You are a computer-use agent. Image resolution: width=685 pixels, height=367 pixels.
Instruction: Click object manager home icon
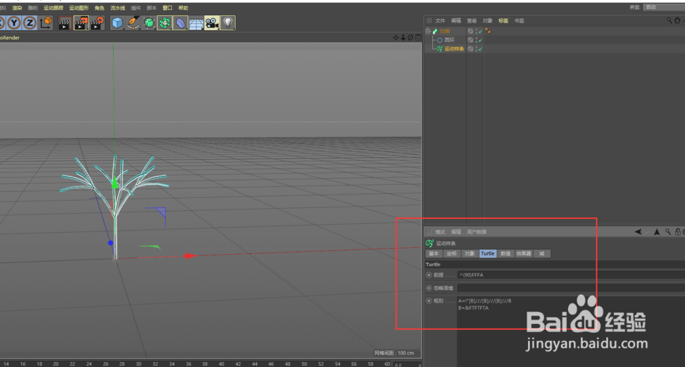(x=677, y=20)
